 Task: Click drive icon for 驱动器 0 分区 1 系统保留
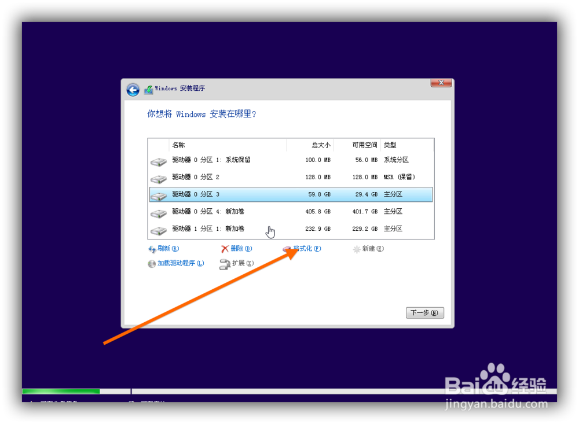159,161
